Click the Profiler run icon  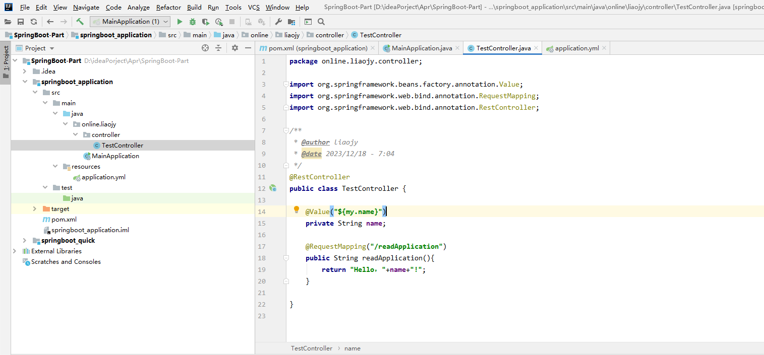click(219, 22)
